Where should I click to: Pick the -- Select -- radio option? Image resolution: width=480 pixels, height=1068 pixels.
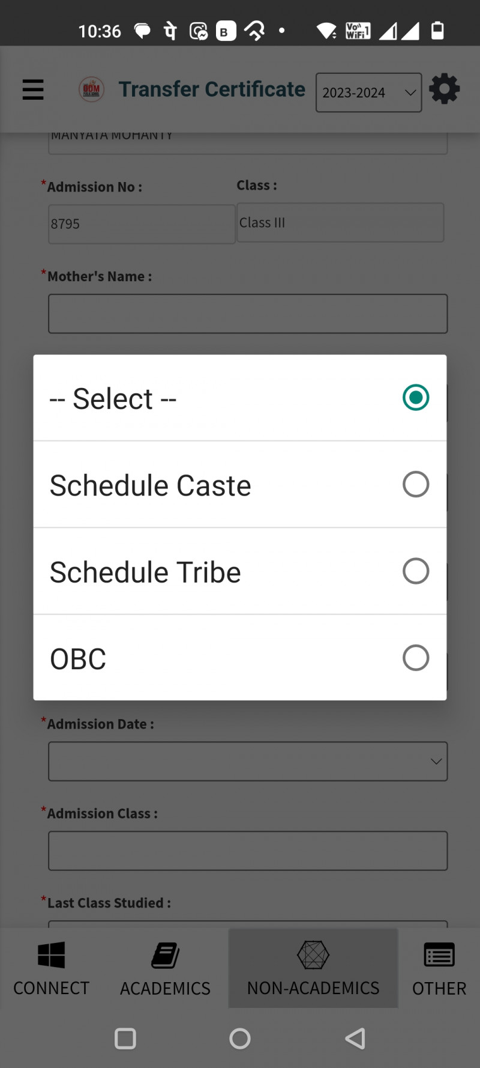click(x=415, y=398)
